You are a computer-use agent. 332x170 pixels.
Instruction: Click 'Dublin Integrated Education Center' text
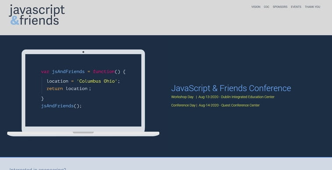click(248, 97)
